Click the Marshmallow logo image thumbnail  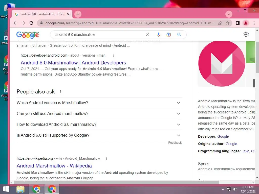pos(222,63)
